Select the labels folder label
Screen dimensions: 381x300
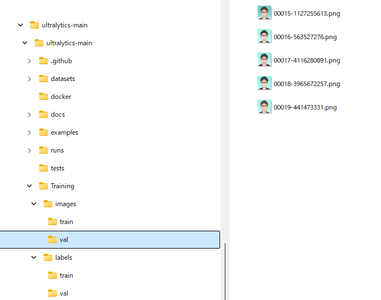pyautogui.click(x=64, y=258)
